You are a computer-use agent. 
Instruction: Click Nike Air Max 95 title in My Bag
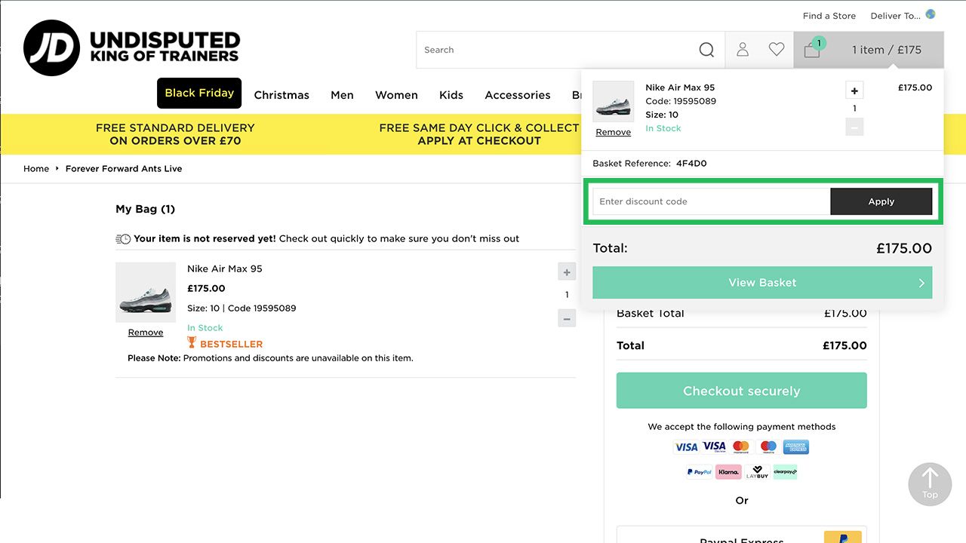pos(225,268)
